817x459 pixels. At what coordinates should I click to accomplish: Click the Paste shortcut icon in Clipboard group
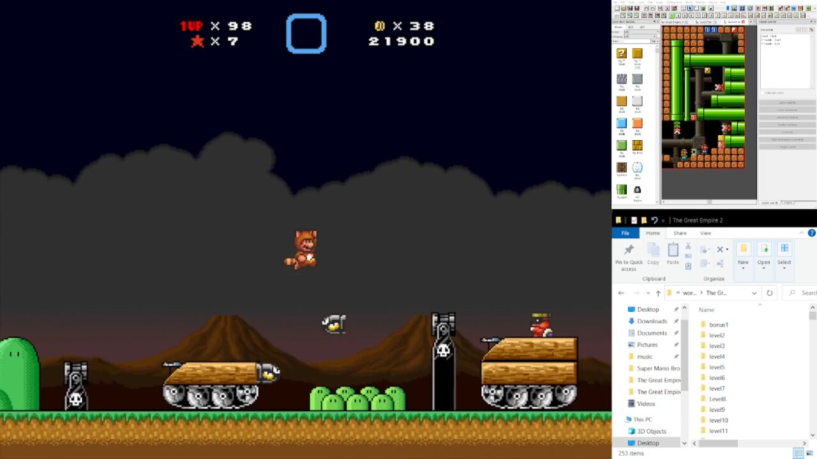(x=688, y=266)
